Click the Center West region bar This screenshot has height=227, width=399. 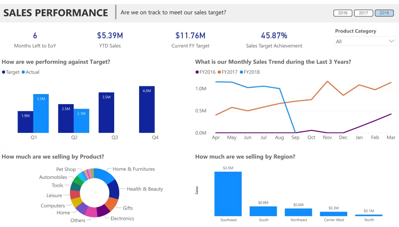(334, 214)
